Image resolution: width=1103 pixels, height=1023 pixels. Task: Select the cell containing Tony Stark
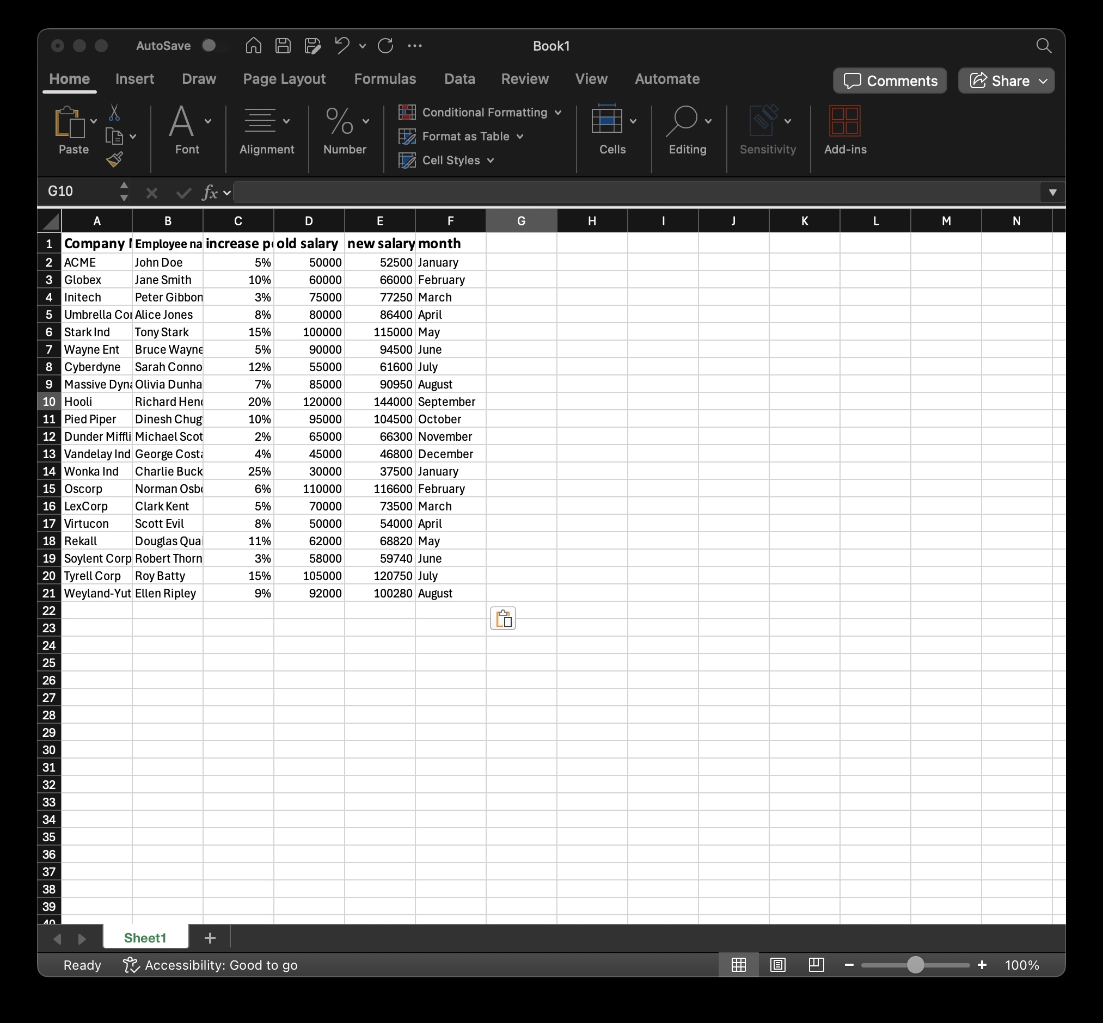click(x=168, y=332)
